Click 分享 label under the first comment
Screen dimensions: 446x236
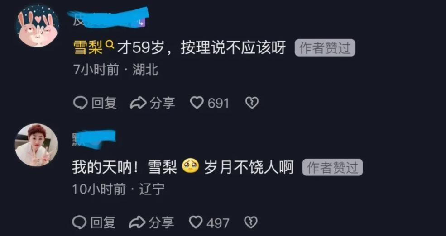pyautogui.click(x=163, y=103)
